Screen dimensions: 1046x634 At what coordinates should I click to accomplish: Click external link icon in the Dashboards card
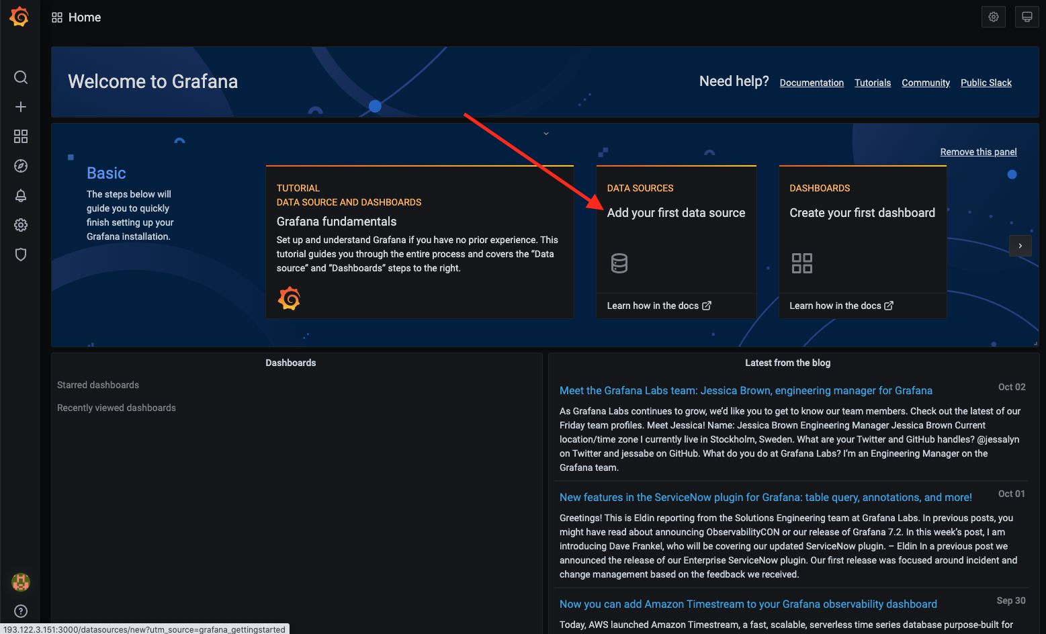coord(889,306)
